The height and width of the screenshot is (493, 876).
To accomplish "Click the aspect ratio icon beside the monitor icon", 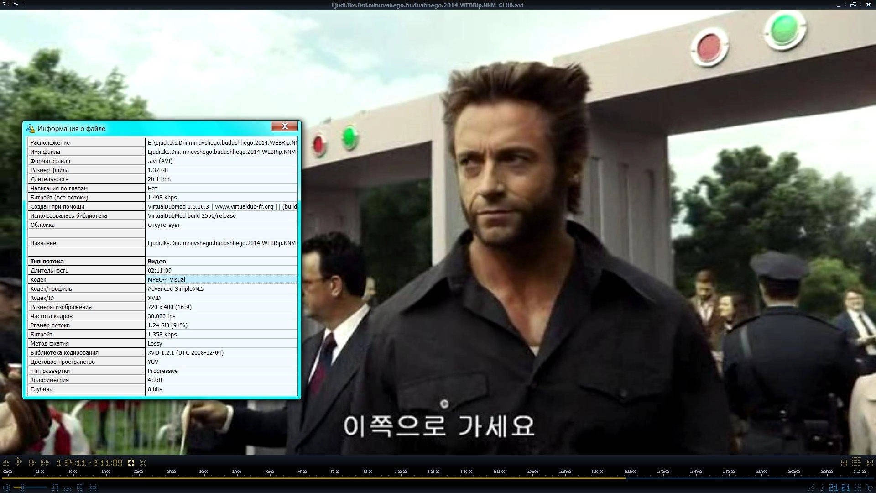I will [93, 488].
